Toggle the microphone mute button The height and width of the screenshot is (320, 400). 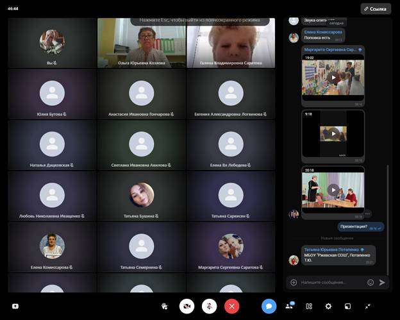pos(210,307)
